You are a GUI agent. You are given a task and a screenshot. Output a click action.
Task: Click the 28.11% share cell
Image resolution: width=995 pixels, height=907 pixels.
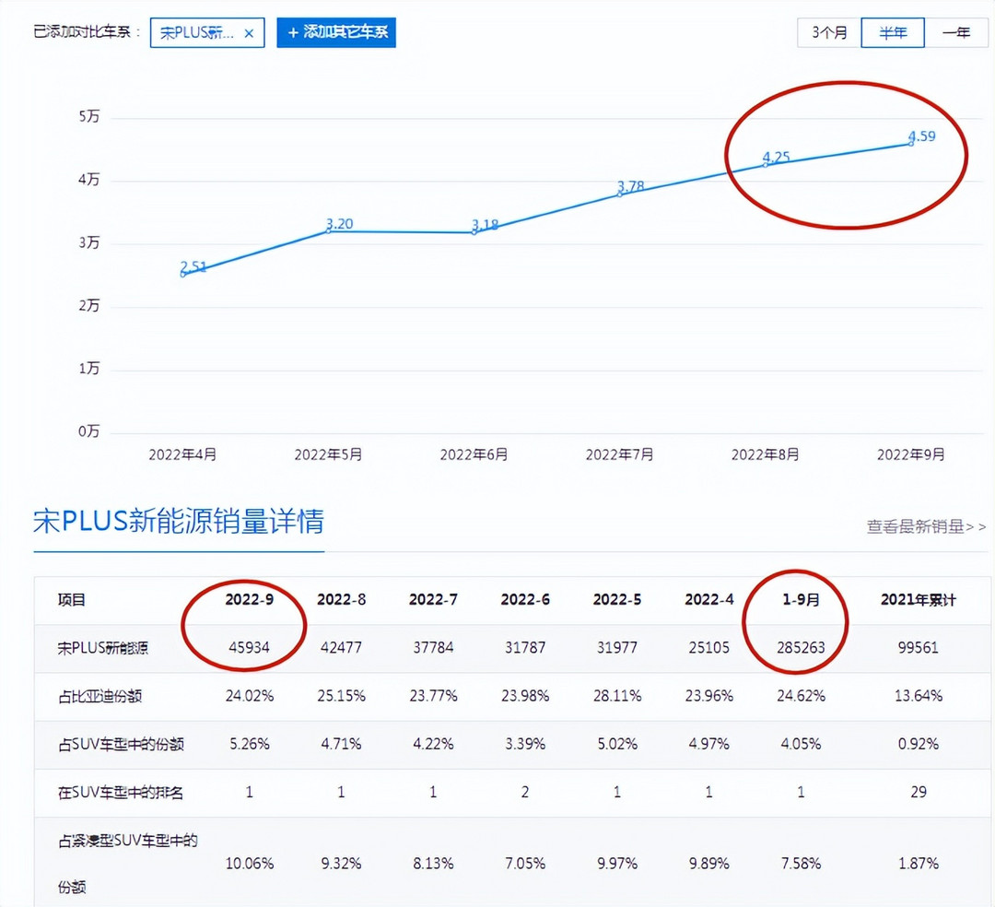[x=616, y=696]
